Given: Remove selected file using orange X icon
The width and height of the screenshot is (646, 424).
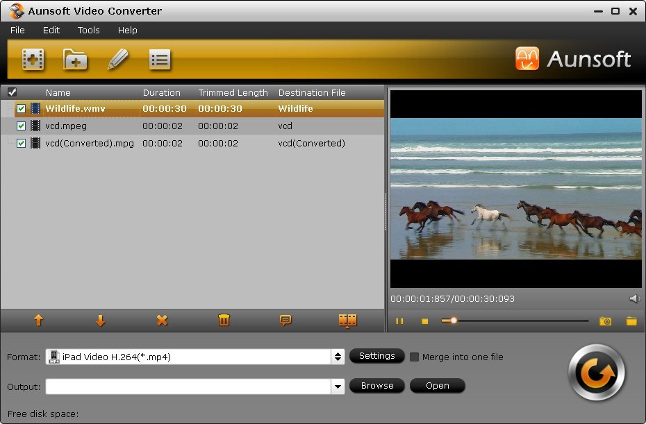Looking at the screenshot, I should point(161,321).
